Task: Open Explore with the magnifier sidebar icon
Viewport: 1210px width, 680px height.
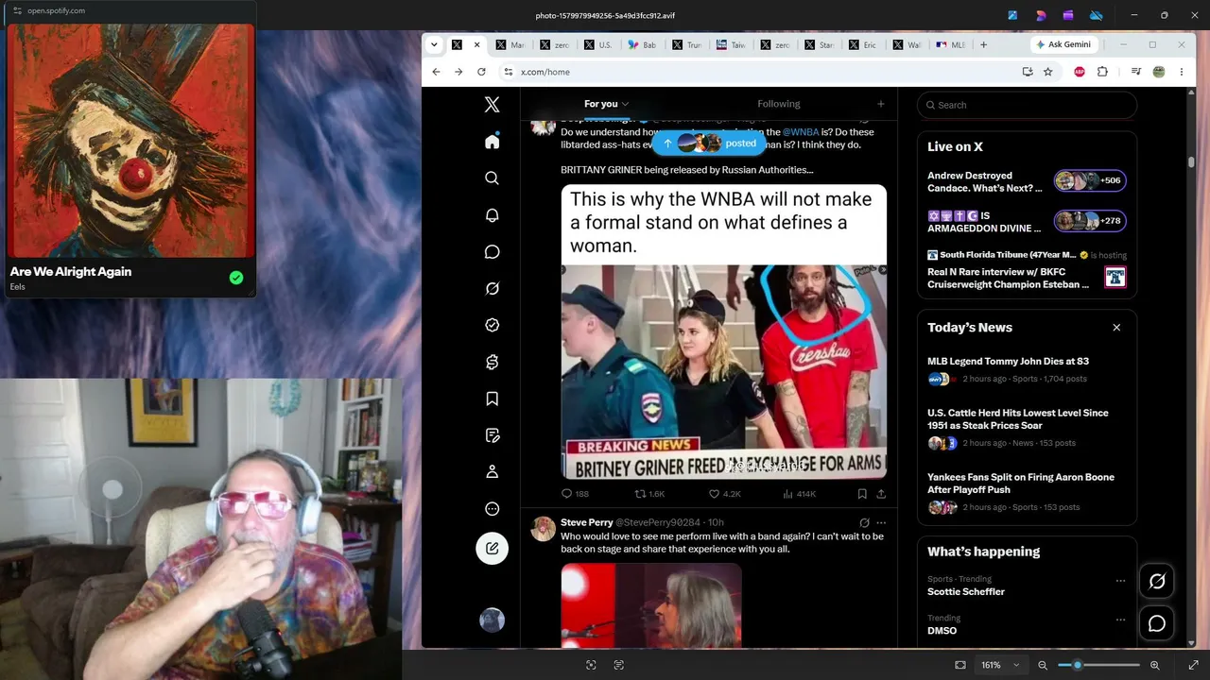Action: point(492,178)
